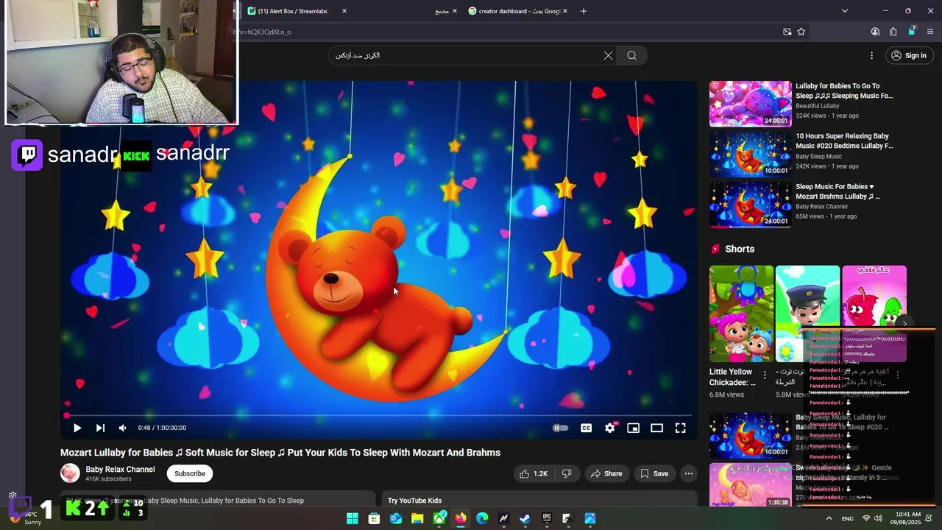The height and width of the screenshot is (530, 942).
Task: Open Sleep Music For Babies Mozart Brahms title
Action: point(837,191)
